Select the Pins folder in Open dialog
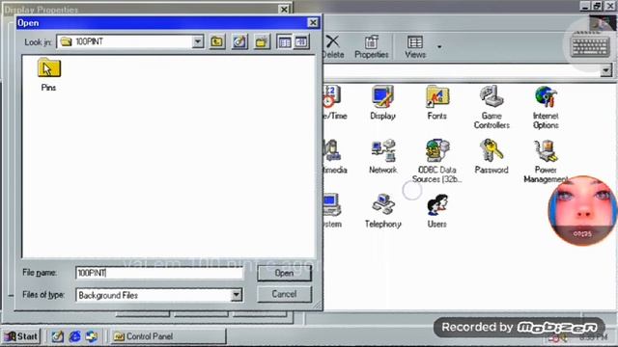The width and height of the screenshot is (618, 347). (x=49, y=75)
